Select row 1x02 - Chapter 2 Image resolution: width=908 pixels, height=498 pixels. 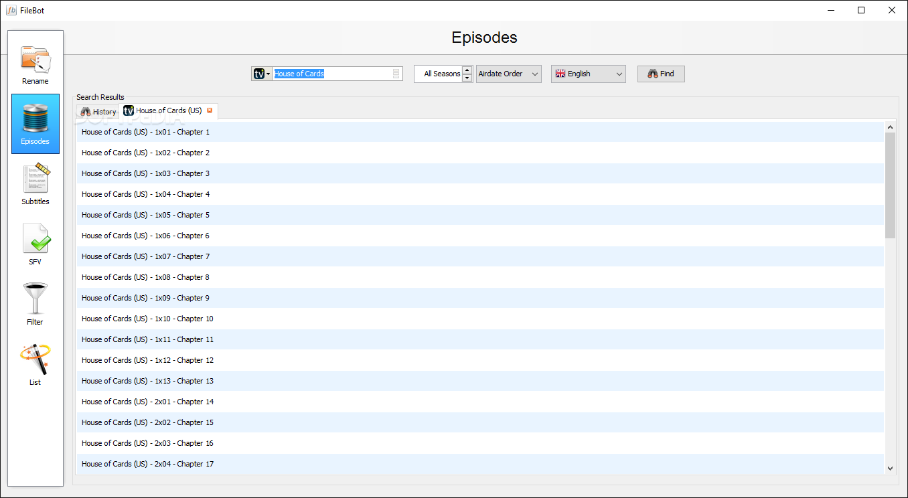(x=481, y=153)
